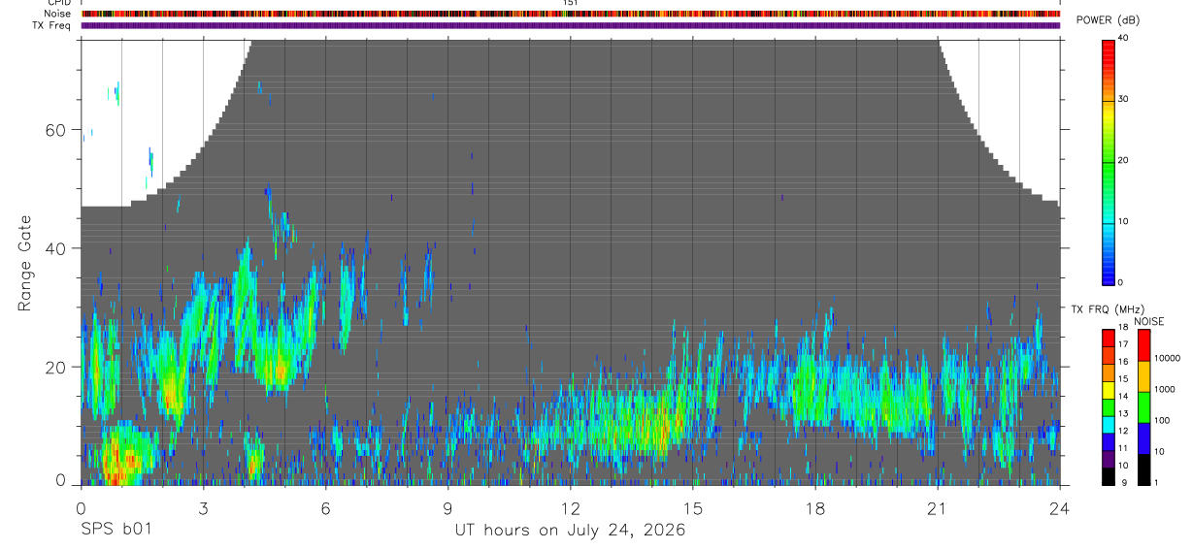Click the 40 tick label on Range Gate axis
Viewport: 1192px width, 550px height.
point(57,248)
